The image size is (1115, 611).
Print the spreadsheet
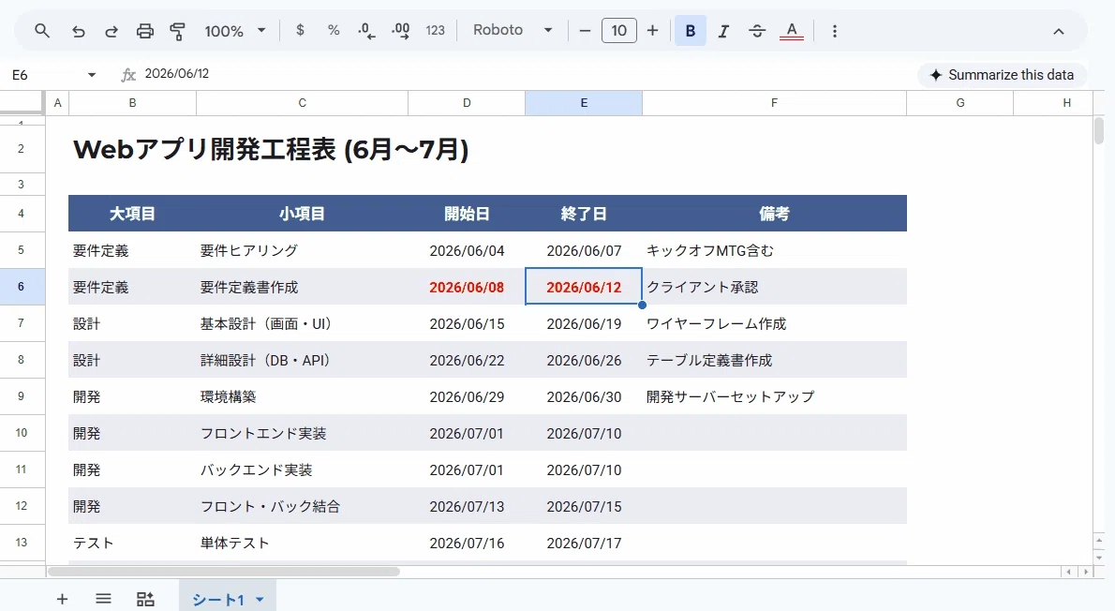coord(145,31)
